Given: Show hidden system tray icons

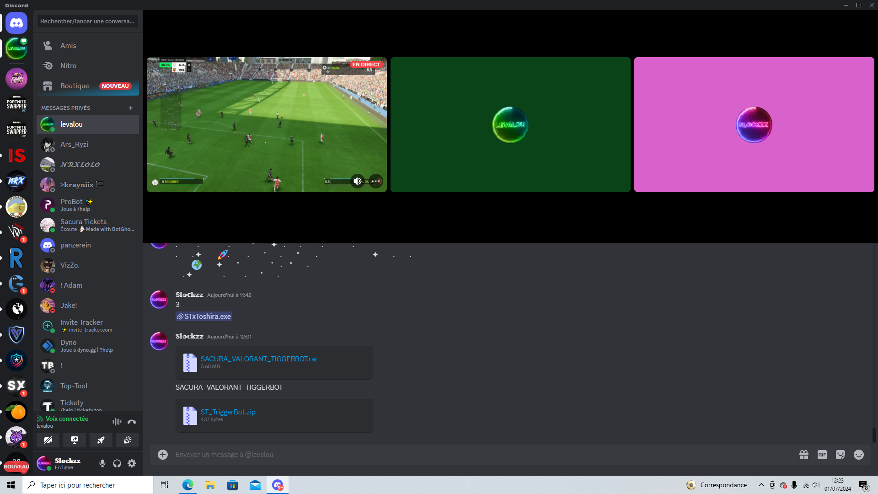Looking at the screenshot, I should point(761,485).
